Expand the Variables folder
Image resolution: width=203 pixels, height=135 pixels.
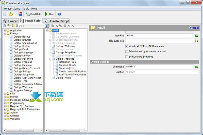pyautogui.click(x=5, y=119)
